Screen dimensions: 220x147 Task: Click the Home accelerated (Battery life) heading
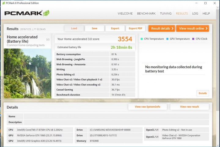[22, 39]
